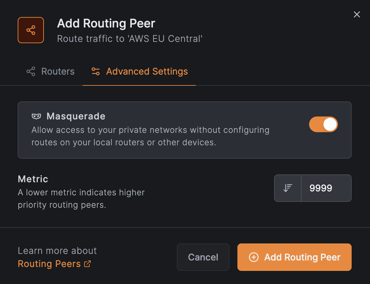Click the metric sort-descending icon
This screenshot has width=370, height=284.
click(287, 188)
